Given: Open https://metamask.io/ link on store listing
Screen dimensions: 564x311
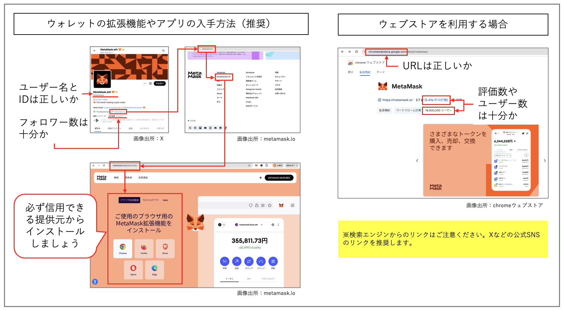Looking at the screenshot, I should click(x=397, y=100).
